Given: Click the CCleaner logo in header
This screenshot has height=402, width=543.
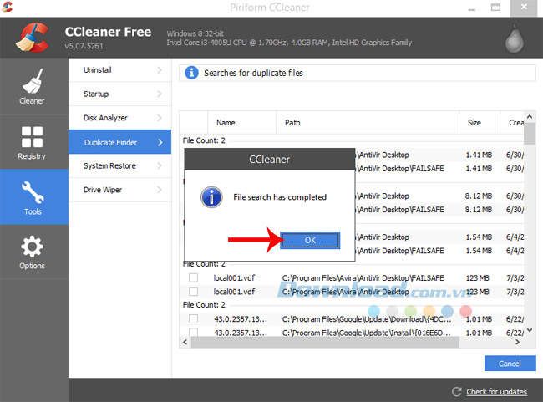Looking at the screenshot, I should [x=32, y=37].
